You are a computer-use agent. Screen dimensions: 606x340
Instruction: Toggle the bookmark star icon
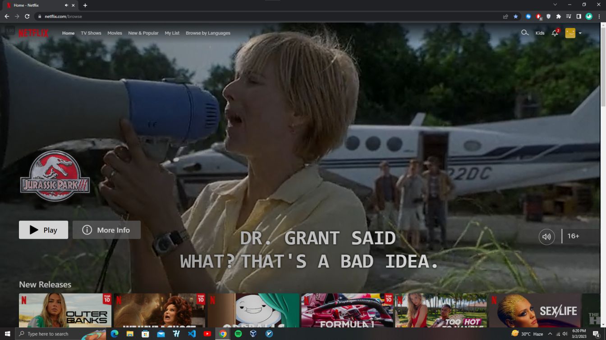(516, 16)
